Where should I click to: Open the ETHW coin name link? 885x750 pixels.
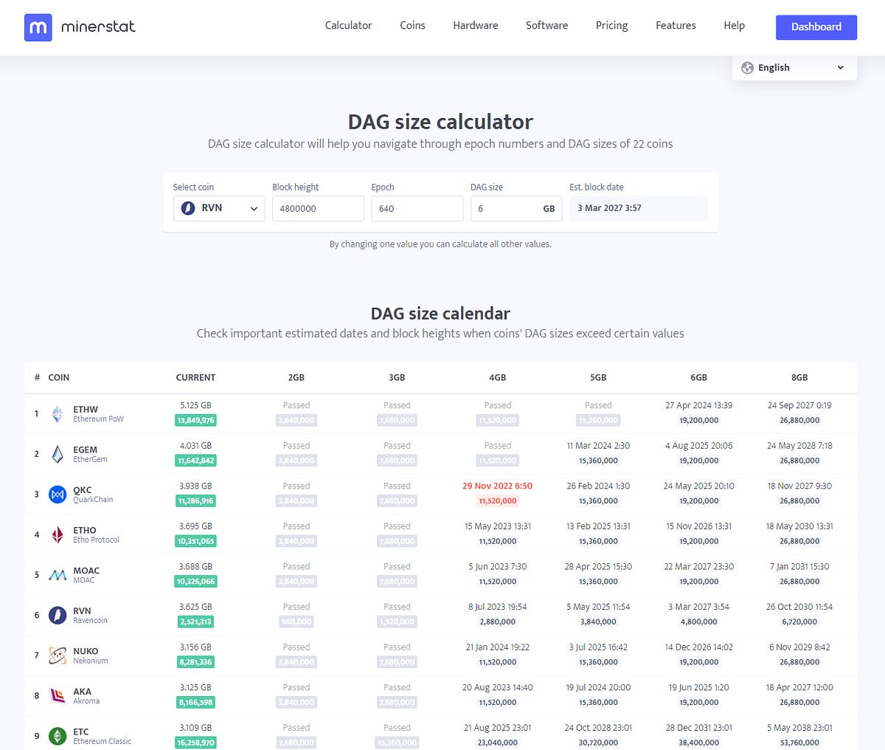[x=86, y=409]
